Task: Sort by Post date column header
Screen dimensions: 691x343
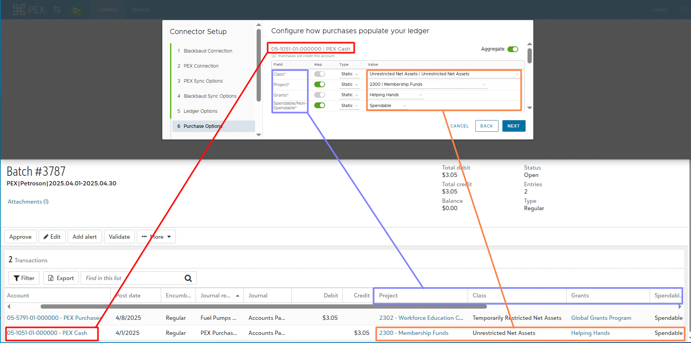Action: click(136, 295)
